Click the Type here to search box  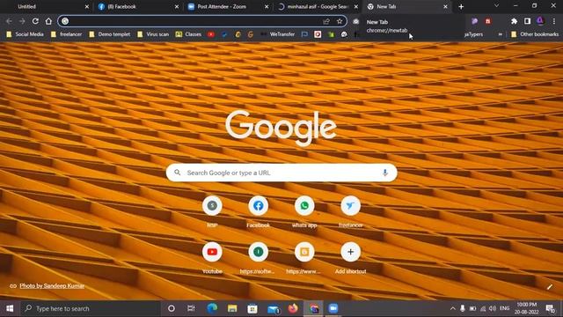pos(91,308)
